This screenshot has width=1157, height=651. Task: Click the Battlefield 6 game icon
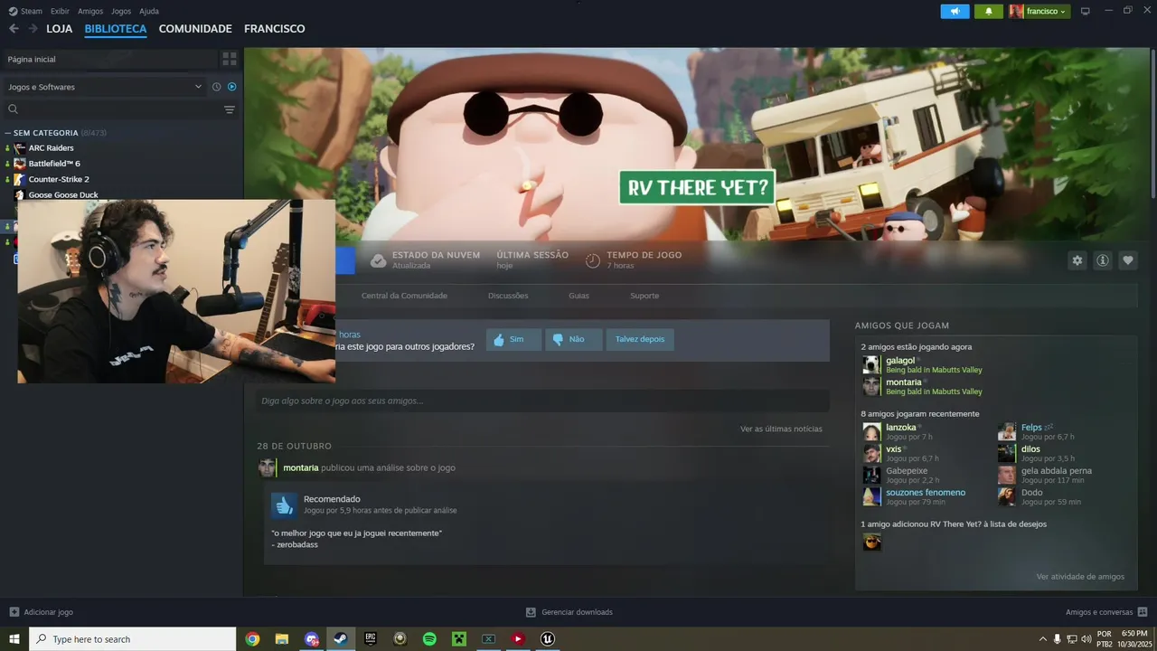(x=20, y=164)
